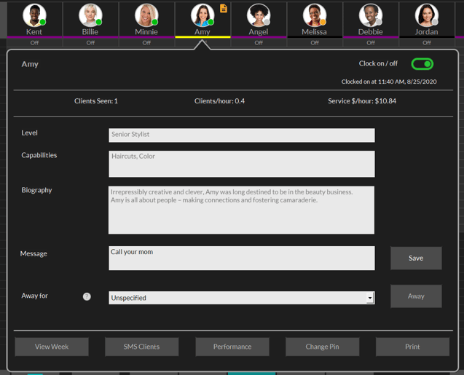Click the Message field with Call your mom
This screenshot has height=375, width=464.
point(242,258)
